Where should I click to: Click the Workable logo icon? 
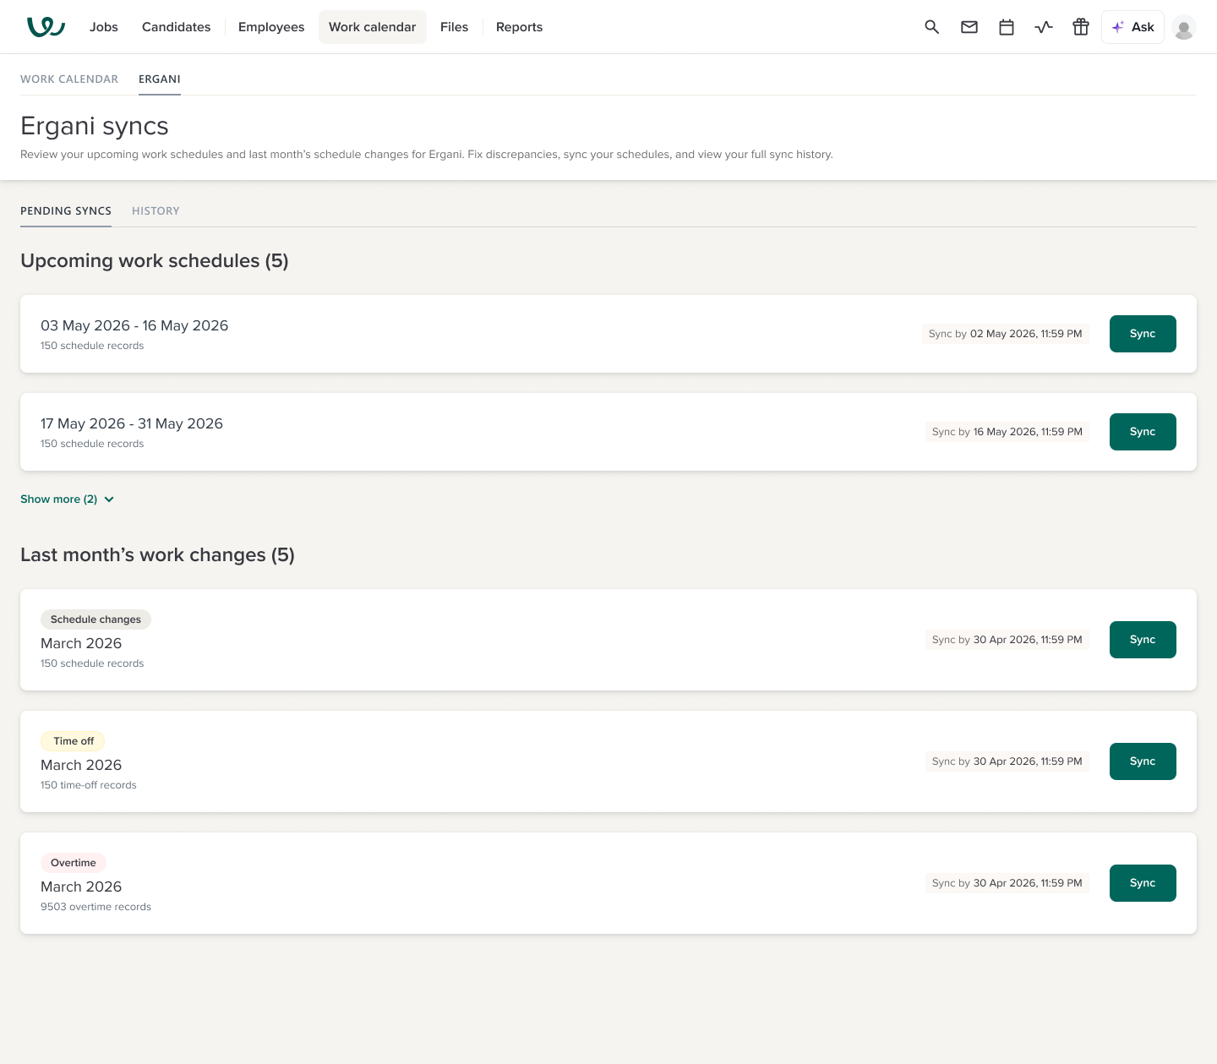click(x=46, y=27)
